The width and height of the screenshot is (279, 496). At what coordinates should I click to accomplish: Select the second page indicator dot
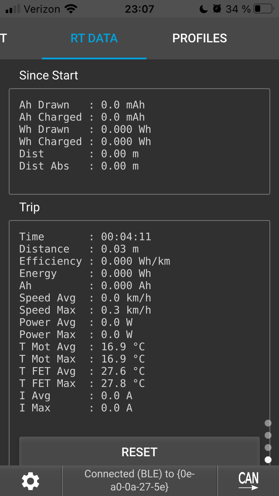tap(268, 435)
